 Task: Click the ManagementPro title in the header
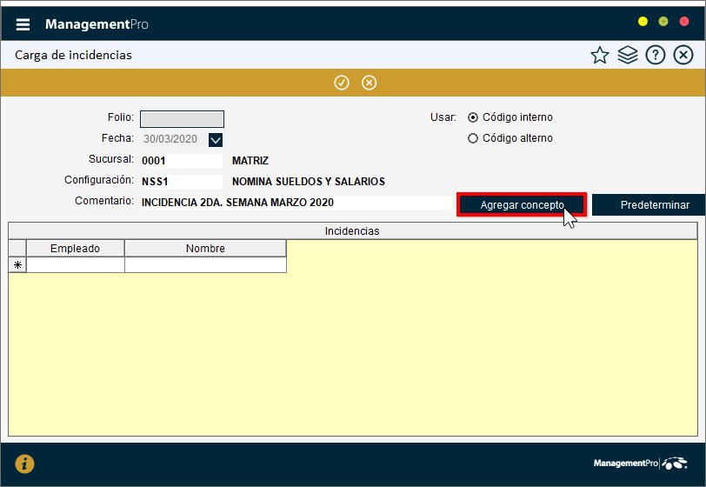pos(97,24)
